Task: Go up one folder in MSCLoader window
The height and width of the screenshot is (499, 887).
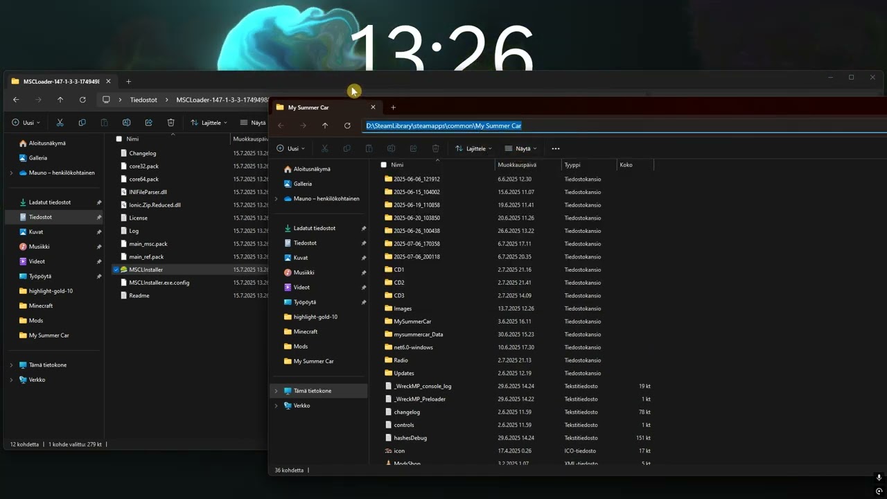Action: click(60, 100)
